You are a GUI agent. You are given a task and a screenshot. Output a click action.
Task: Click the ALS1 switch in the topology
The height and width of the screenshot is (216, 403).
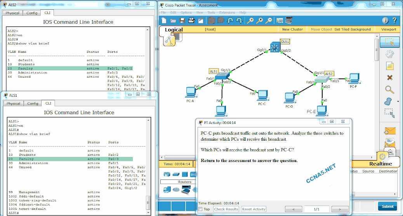point(222,76)
